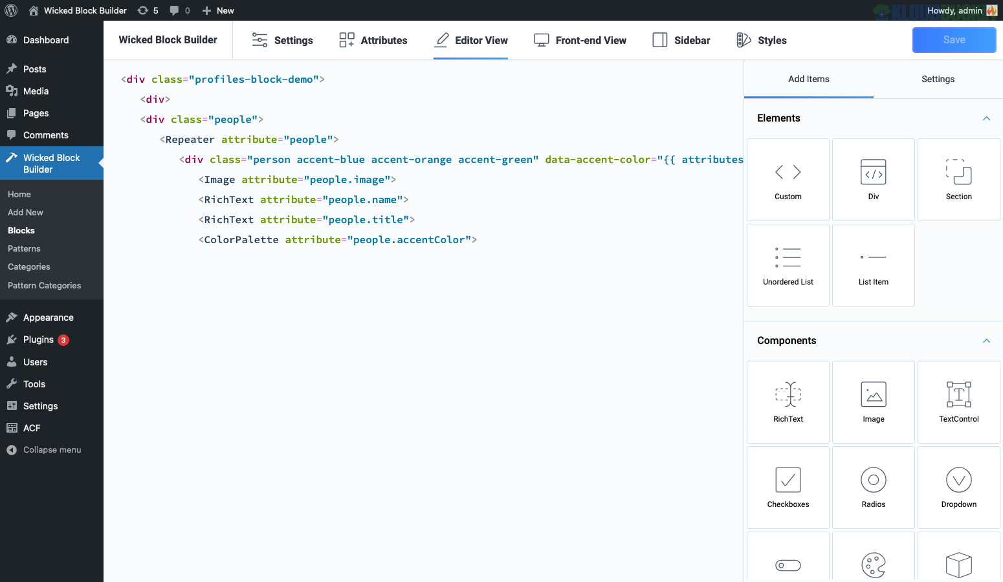
Task: Insert a Section element
Action: [958, 180]
